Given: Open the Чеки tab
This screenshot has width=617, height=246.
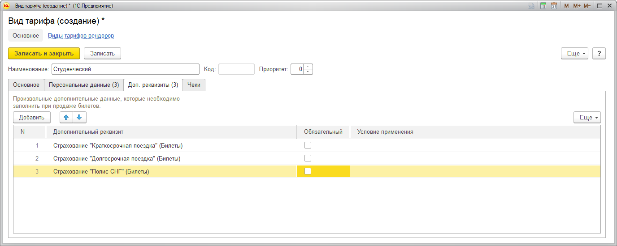Looking at the screenshot, I should [x=194, y=85].
